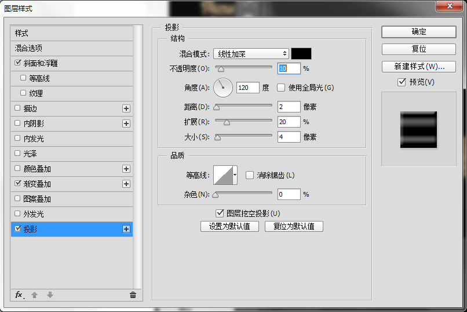Click the 确定 button

(419, 32)
